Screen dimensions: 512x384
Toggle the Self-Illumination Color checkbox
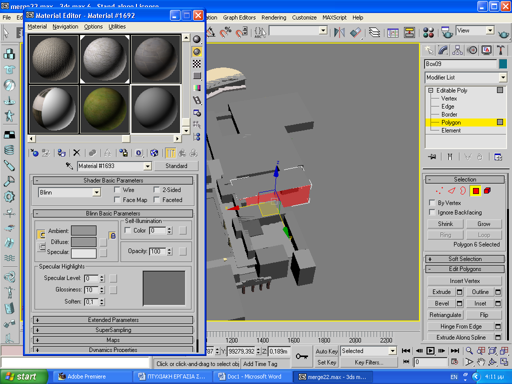point(127,230)
